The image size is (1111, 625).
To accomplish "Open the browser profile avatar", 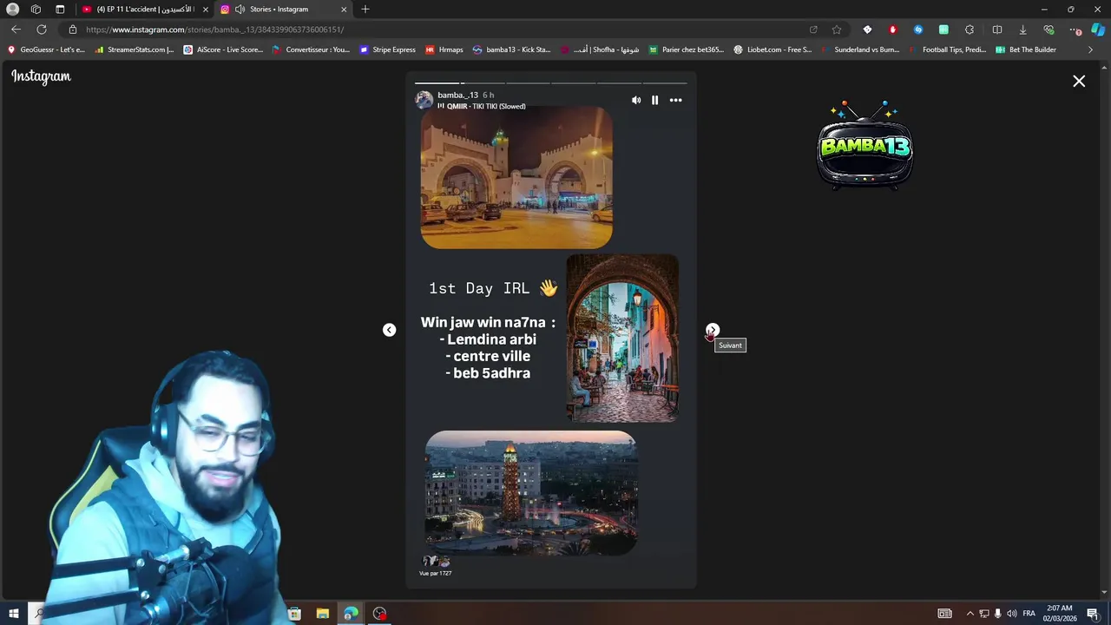I will pyautogui.click(x=12, y=9).
